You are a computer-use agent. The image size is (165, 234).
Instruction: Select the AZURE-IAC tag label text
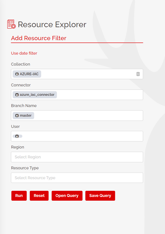click(29, 74)
